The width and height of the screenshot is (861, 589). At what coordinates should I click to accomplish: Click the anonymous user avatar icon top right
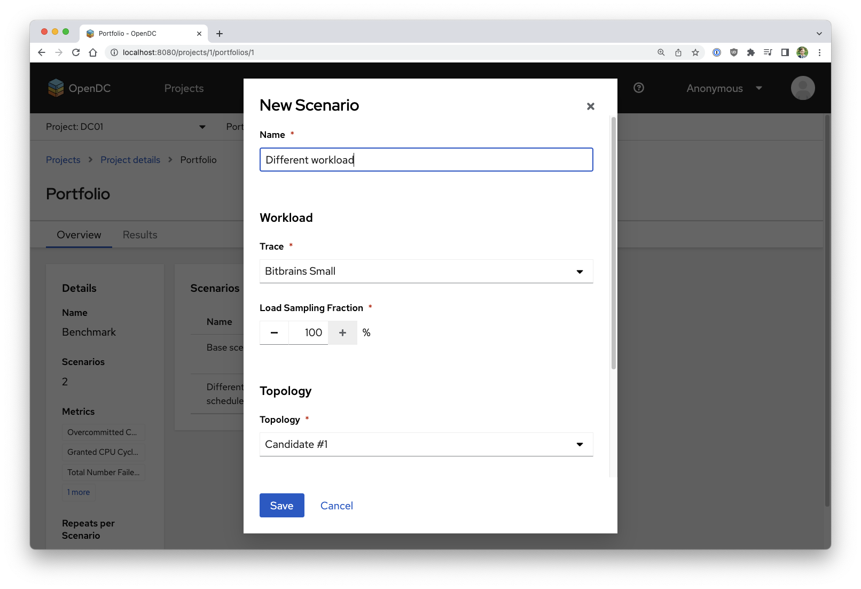(803, 88)
